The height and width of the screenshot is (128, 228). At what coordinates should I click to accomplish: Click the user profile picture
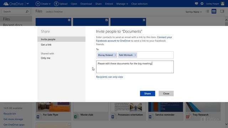(x=222, y=4)
